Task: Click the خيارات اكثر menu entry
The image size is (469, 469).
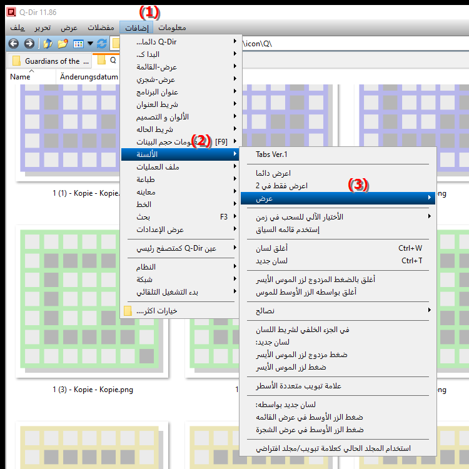Action: click(180, 311)
